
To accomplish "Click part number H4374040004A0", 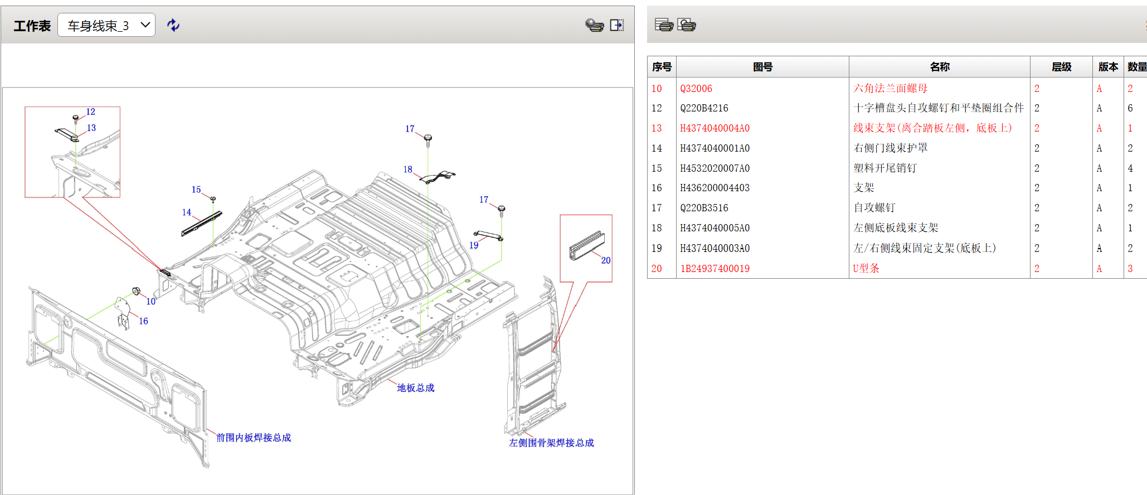I will 715,128.
